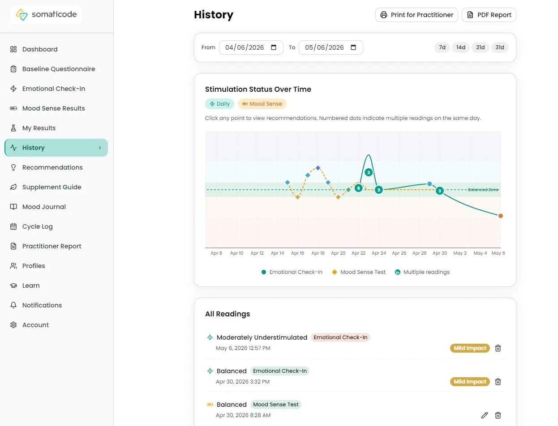Click Mild Impact badge on Apr 30 3:32 PM

pos(470,382)
